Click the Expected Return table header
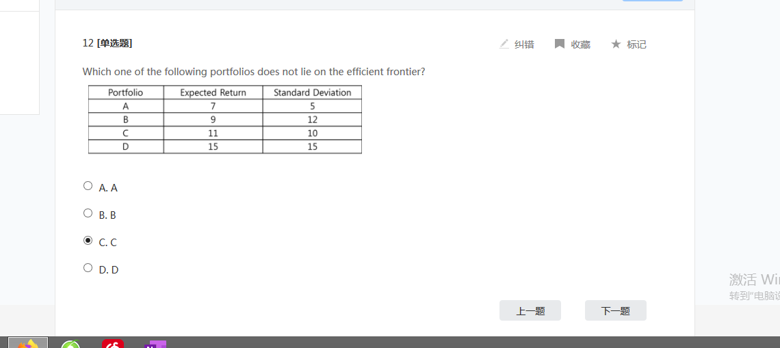This screenshot has height=348, width=780. coord(213,93)
